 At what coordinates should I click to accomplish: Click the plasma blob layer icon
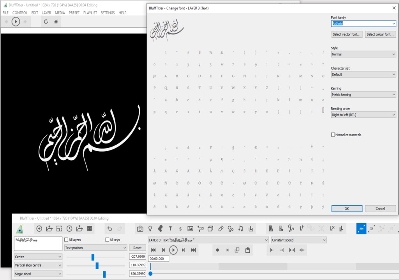coord(160,229)
